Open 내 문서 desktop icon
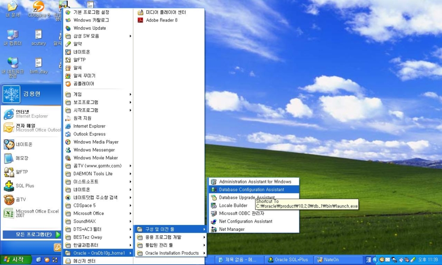The width and height of the screenshot is (442, 265). click(x=13, y=9)
